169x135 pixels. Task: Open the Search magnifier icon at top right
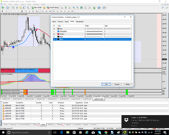pos(163,8)
